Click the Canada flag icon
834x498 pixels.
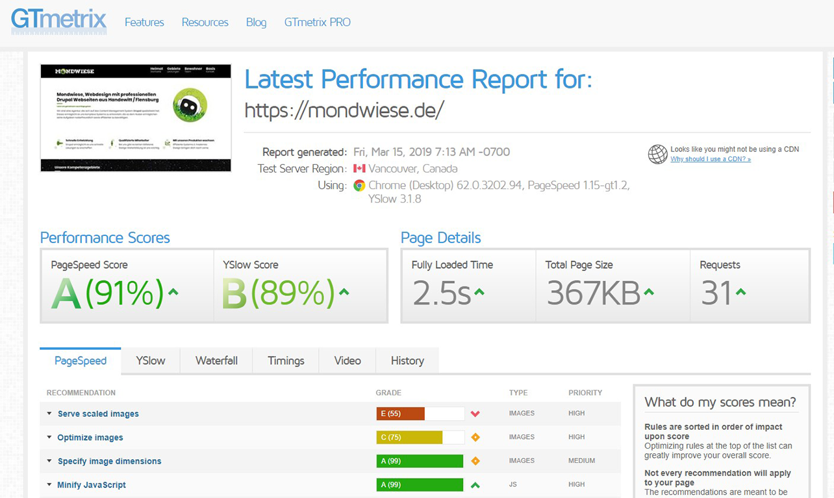coord(359,169)
